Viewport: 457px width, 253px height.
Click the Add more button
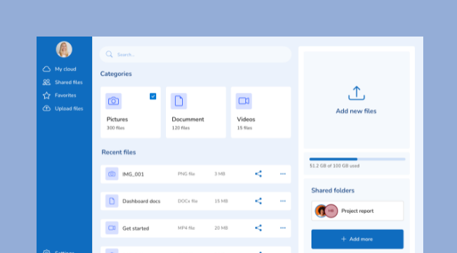(x=358, y=239)
